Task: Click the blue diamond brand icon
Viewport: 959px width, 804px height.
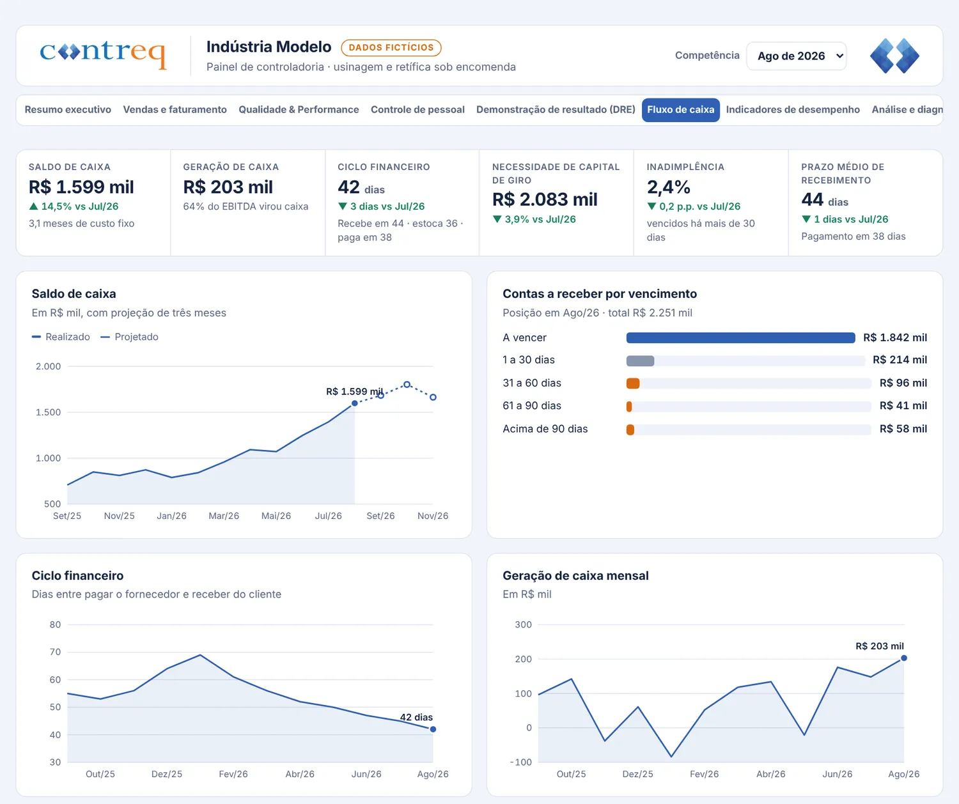Action: 894,56
